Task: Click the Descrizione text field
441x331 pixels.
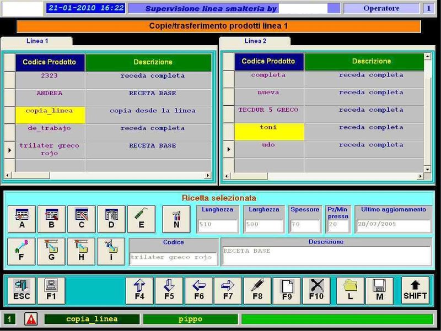Action: (x=326, y=256)
